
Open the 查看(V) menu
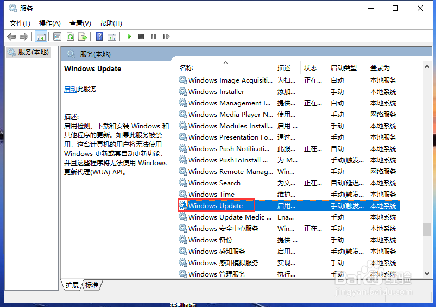(x=80, y=23)
